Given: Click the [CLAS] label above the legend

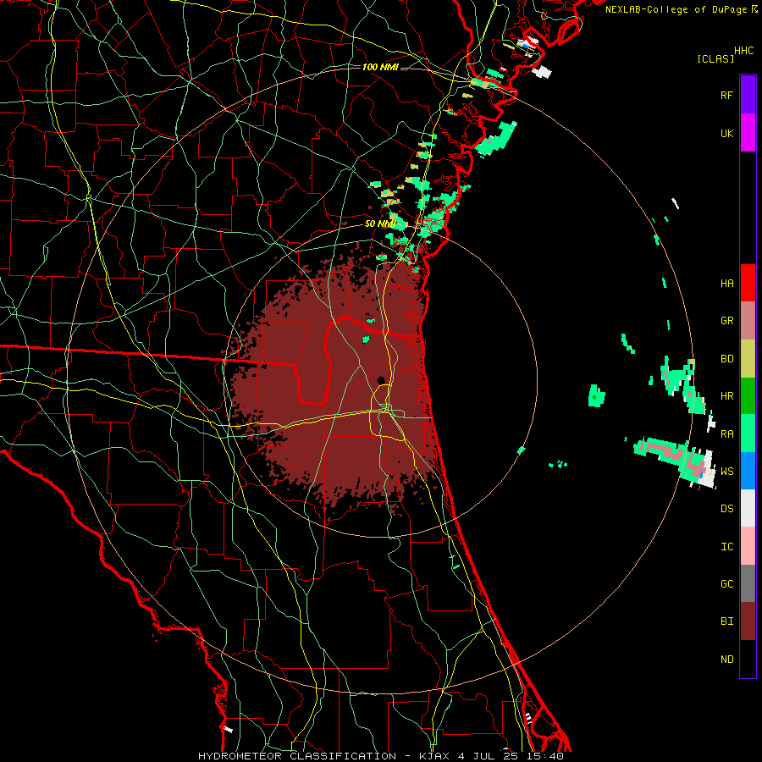Looking at the screenshot, I should [x=715, y=58].
